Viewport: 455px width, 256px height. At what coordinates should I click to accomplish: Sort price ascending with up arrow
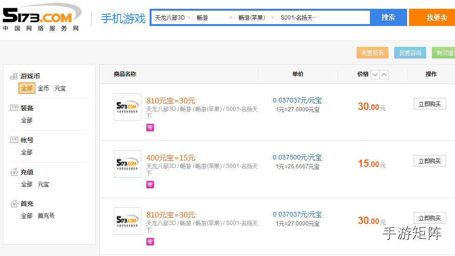coord(384,75)
